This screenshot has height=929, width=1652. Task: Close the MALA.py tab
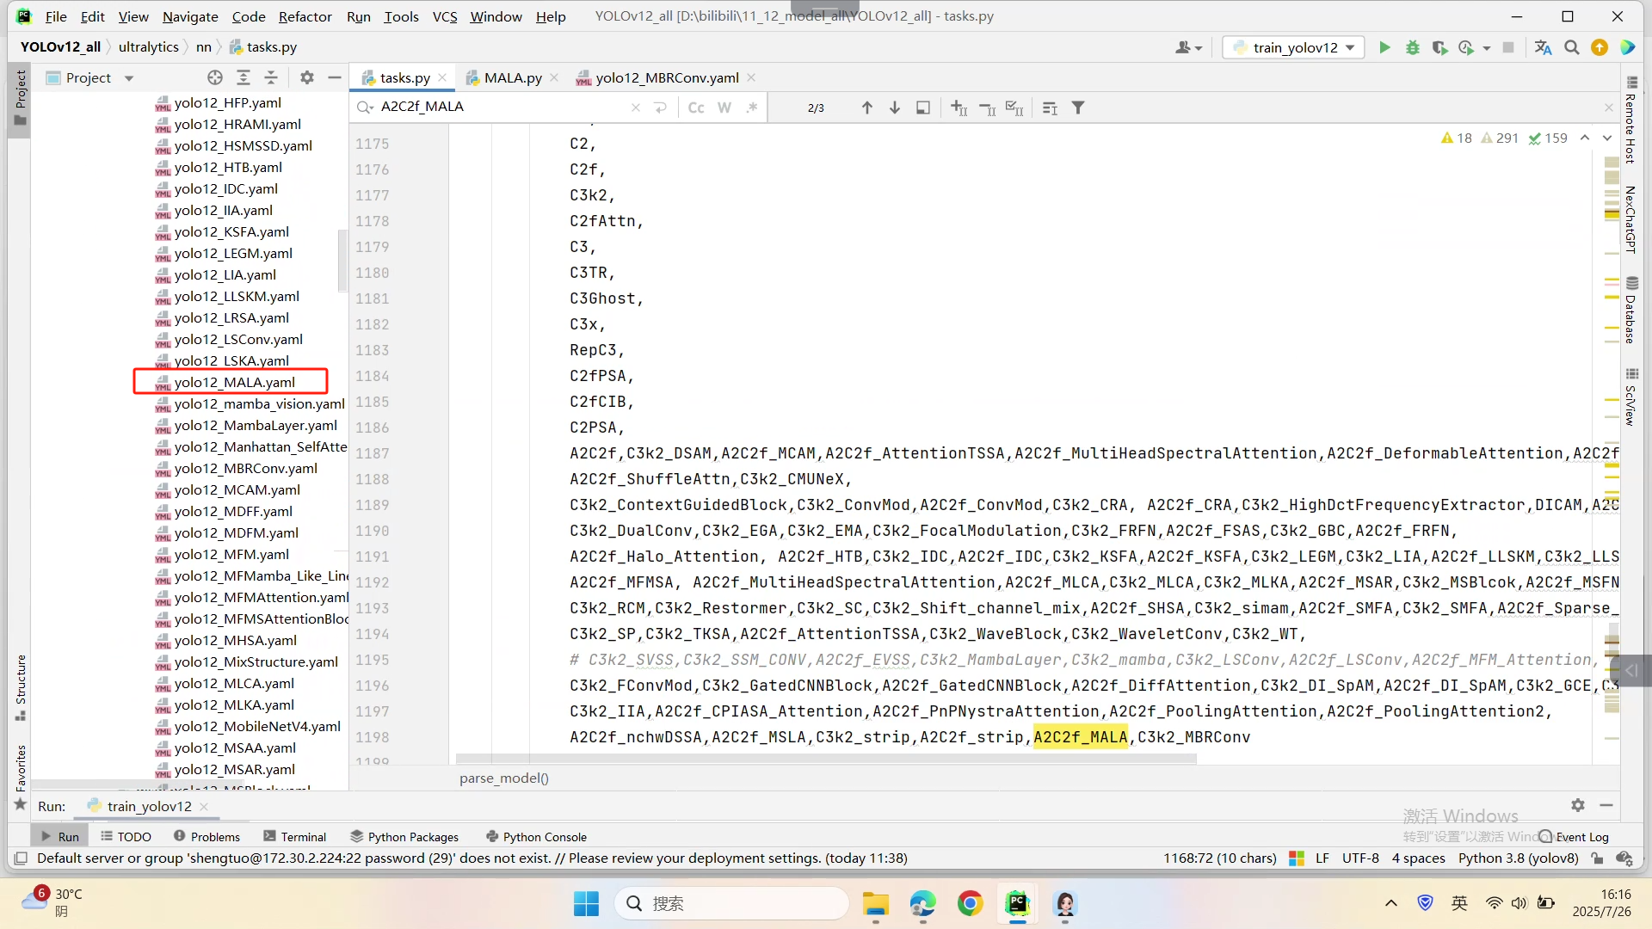tap(554, 77)
